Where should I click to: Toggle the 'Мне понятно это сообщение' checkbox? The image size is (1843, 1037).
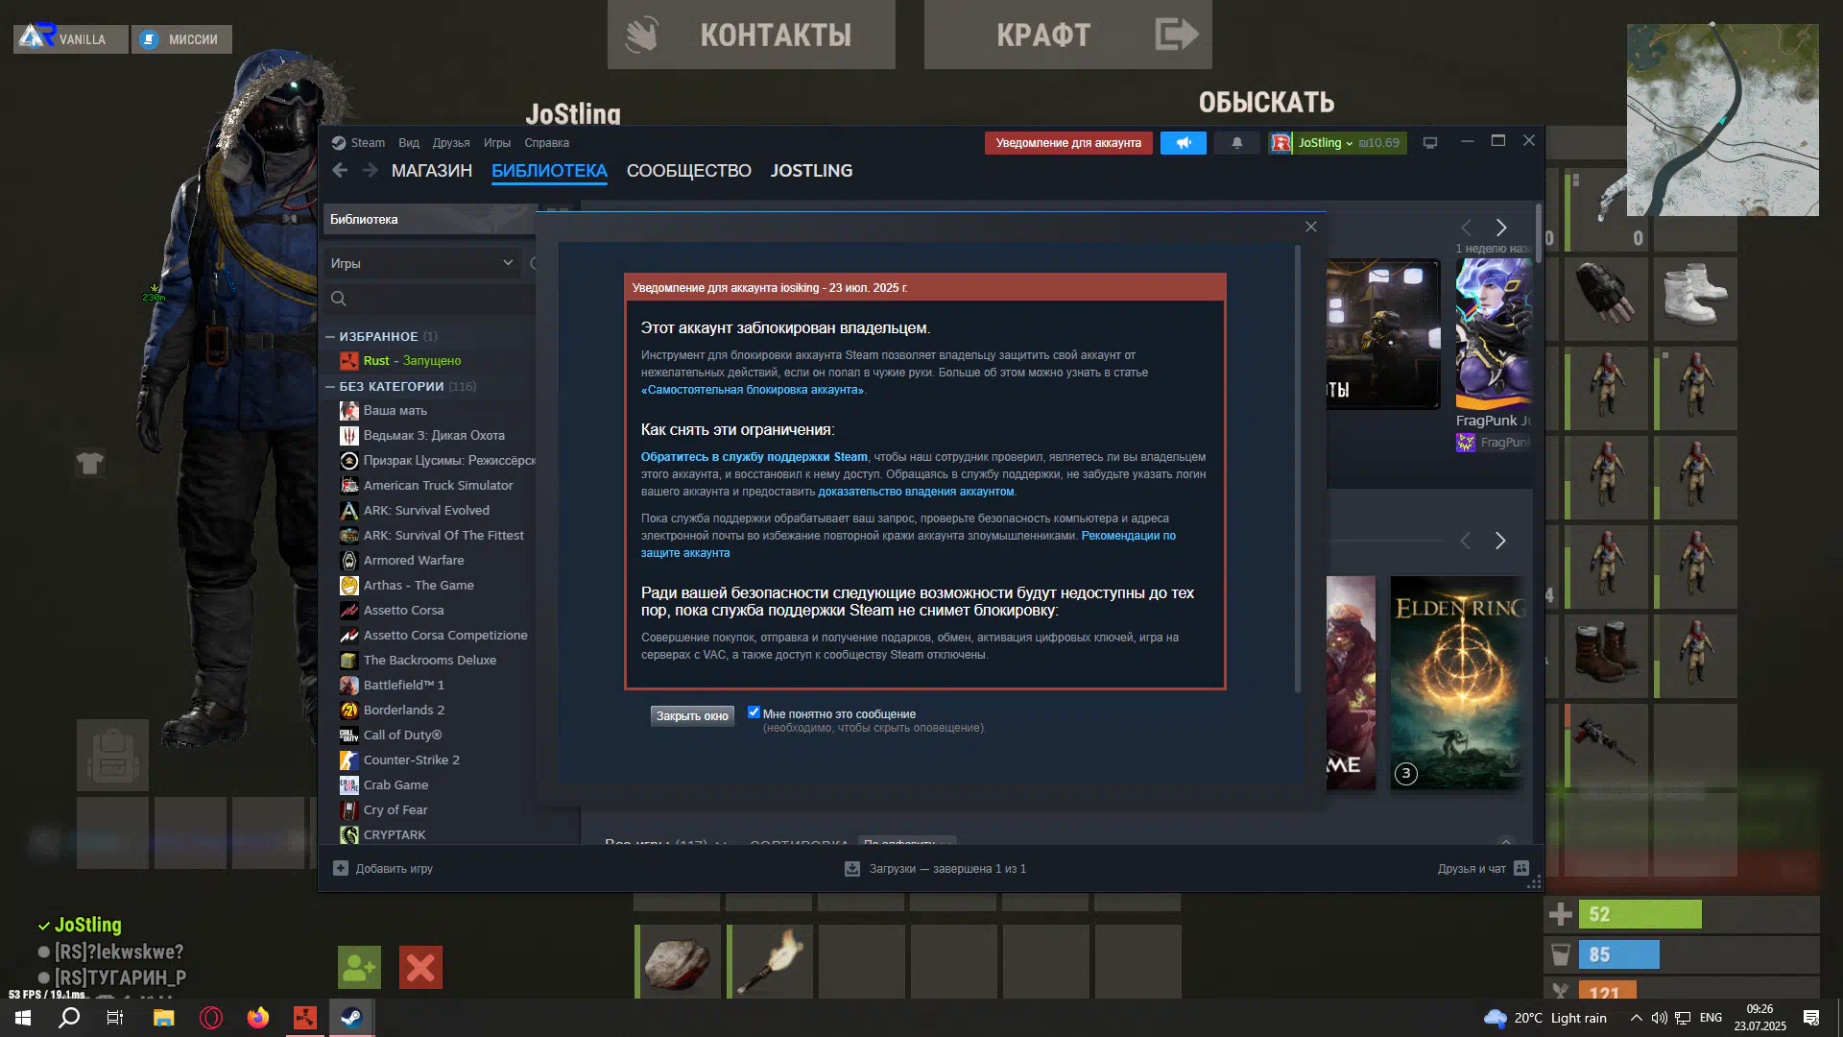pyautogui.click(x=754, y=712)
